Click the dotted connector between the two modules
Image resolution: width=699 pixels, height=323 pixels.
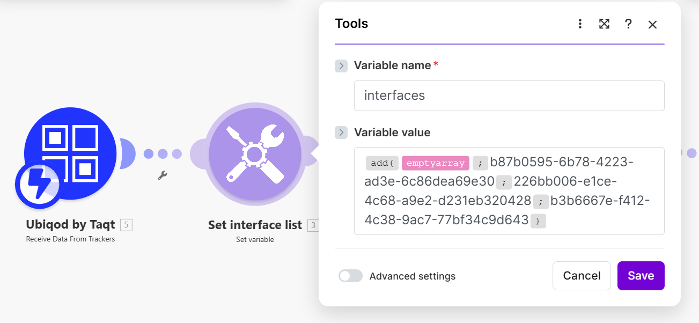(x=163, y=154)
